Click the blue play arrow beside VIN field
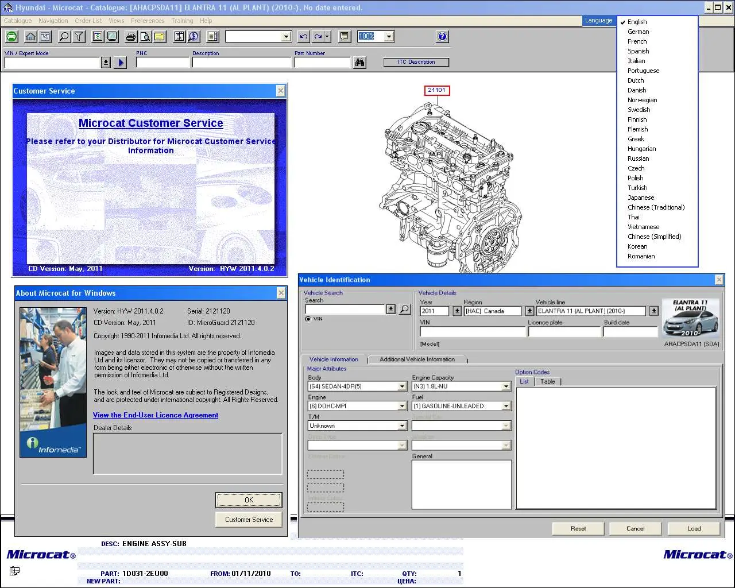Screen dimensions: 735x588 (x=120, y=63)
